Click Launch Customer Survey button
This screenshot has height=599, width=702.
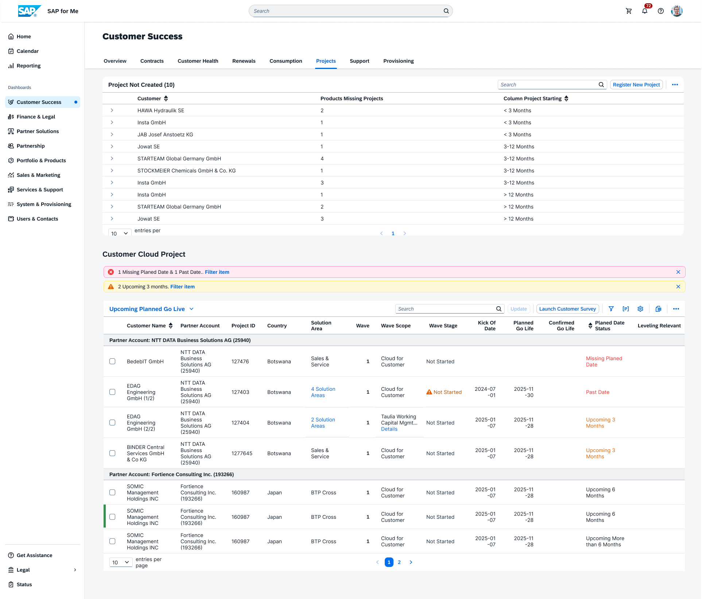pos(567,309)
